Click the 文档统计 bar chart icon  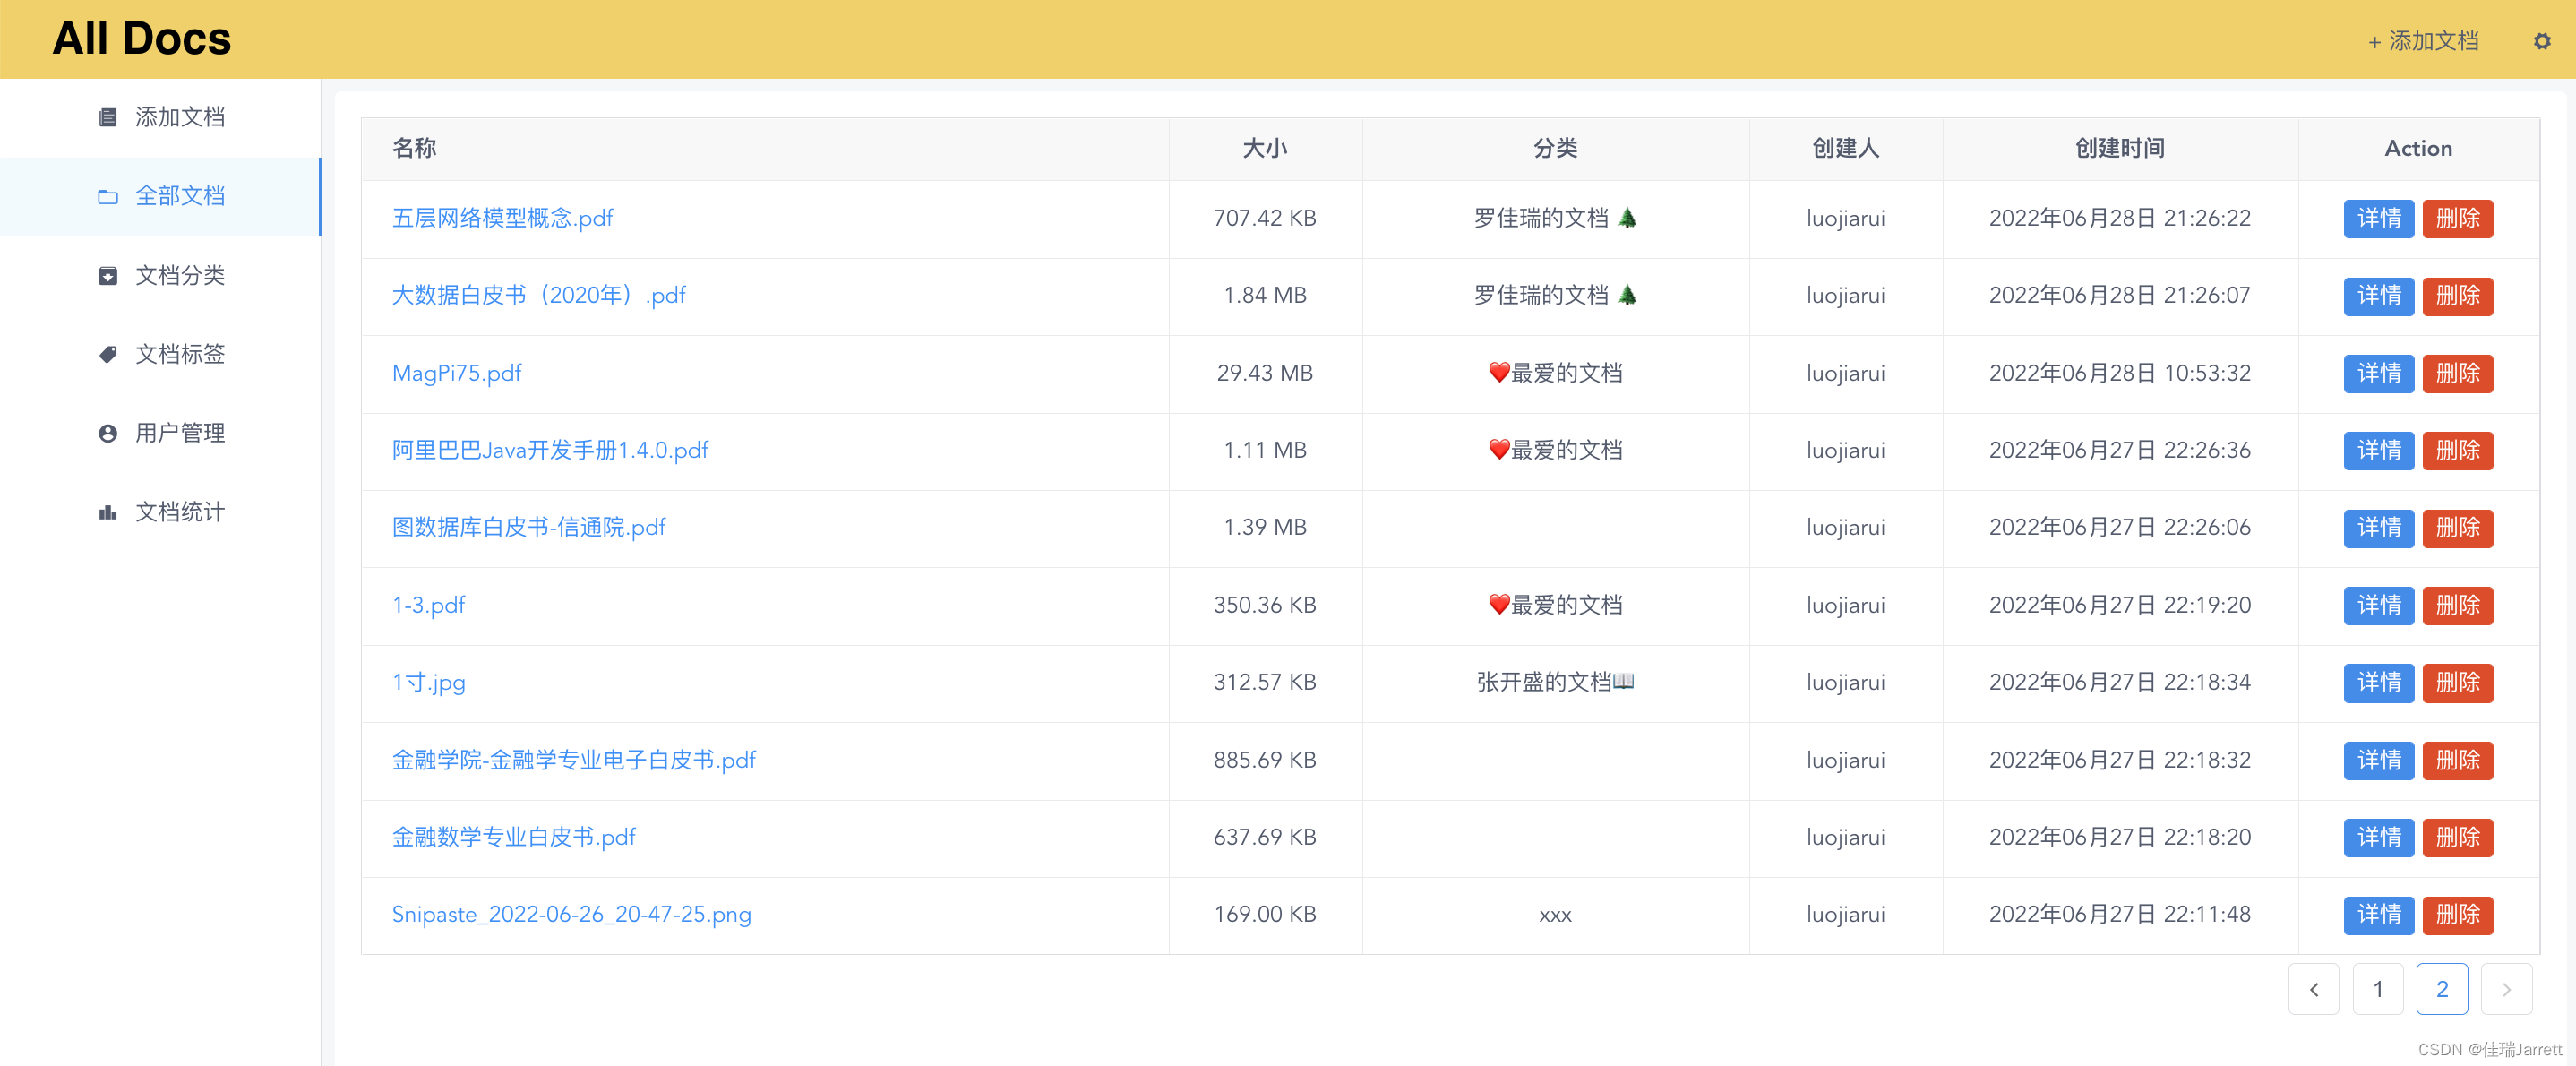point(108,512)
